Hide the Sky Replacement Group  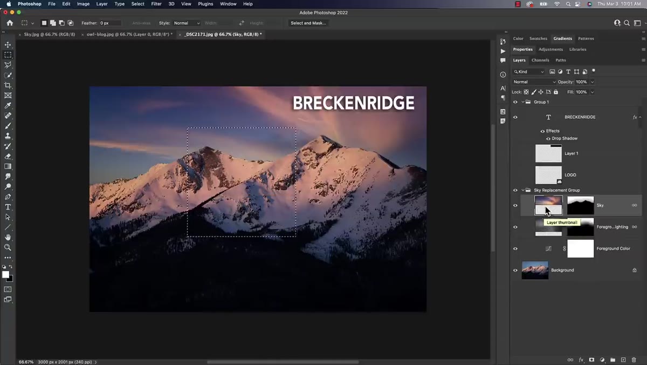click(515, 190)
